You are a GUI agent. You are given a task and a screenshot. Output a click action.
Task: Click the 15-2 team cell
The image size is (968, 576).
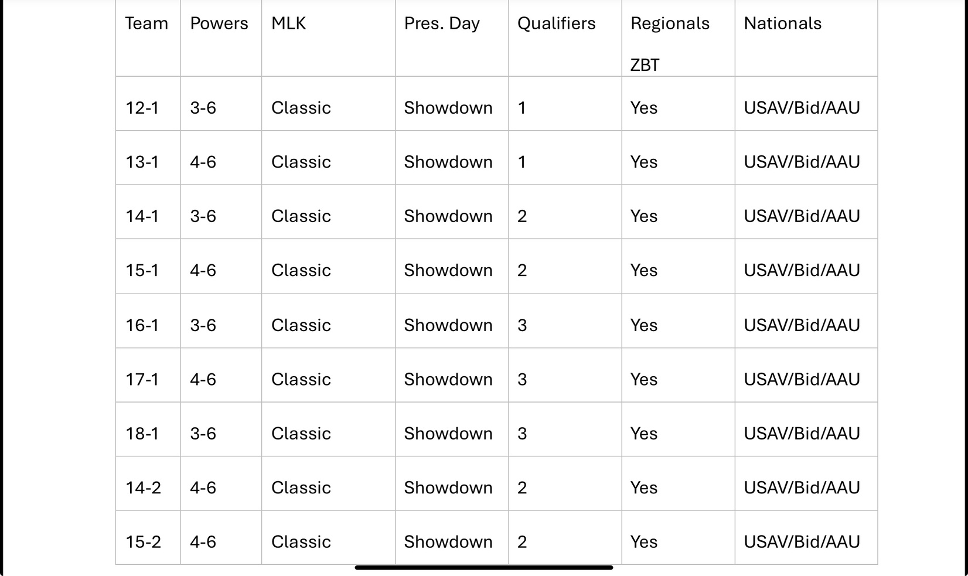pos(148,537)
